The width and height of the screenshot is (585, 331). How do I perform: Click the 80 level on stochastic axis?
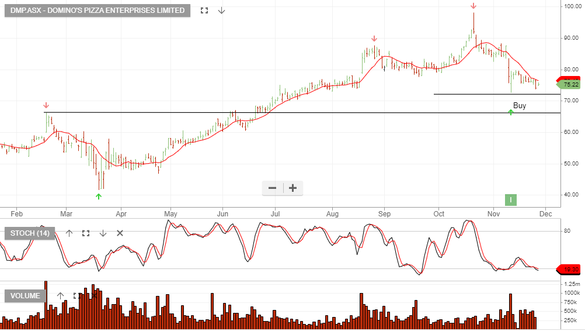coord(567,231)
